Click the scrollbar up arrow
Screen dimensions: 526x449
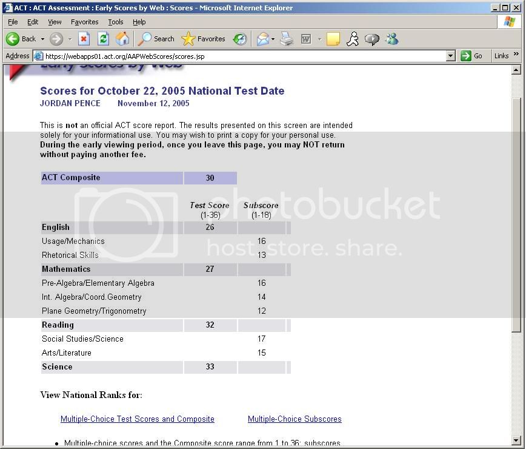pyautogui.click(x=516, y=70)
